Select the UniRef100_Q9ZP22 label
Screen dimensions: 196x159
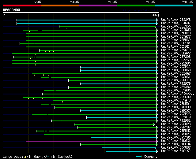(x=176, y=67)
